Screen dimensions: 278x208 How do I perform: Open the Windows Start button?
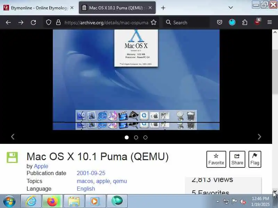[9, 201]
